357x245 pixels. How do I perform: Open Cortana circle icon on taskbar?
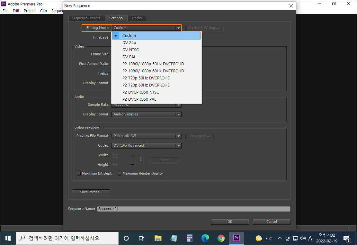(x=126, y=238)
